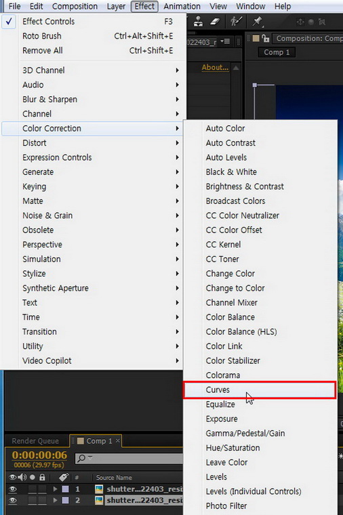
Task: Select the Puppet Pin tool
Action: [x=258, y=22]
